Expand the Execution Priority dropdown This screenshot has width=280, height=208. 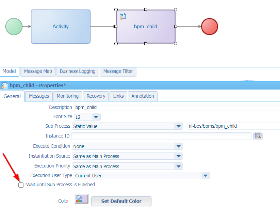tap(178, 166)
